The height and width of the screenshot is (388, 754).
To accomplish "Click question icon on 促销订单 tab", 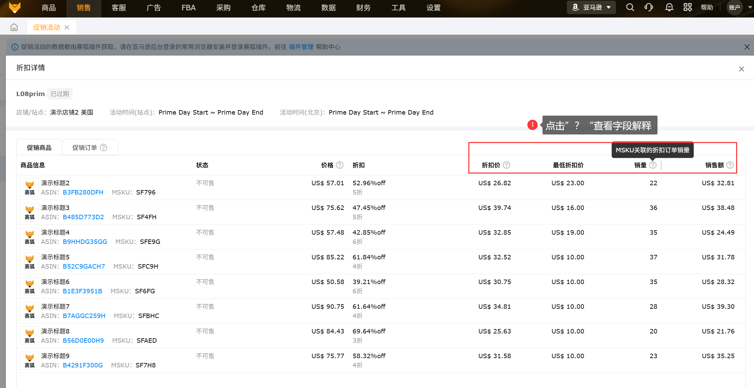I will [x=103, y=148].
